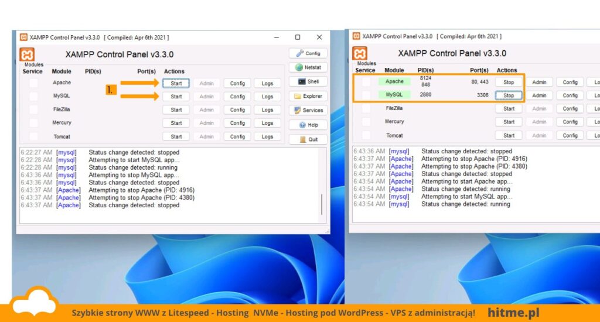Open Apache Config in right window
This screenshot has width=600, height=322.
point(570,82)
